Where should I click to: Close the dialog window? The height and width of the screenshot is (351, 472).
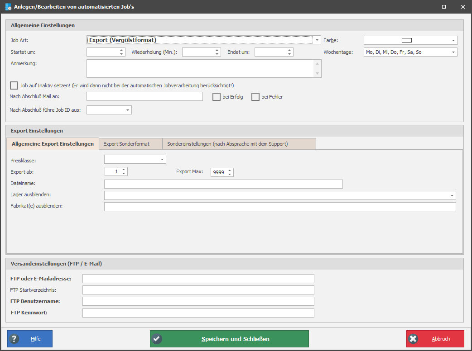463,7
